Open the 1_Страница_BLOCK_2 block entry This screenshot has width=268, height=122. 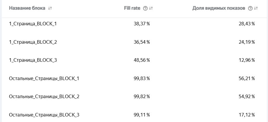point(33,42)
